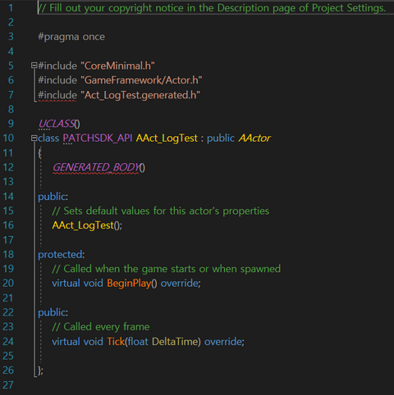Image resolution: width=394 pixels, height=395 pixels.
Task: Click the 'override' keyword on line 20
Action: 180,284
